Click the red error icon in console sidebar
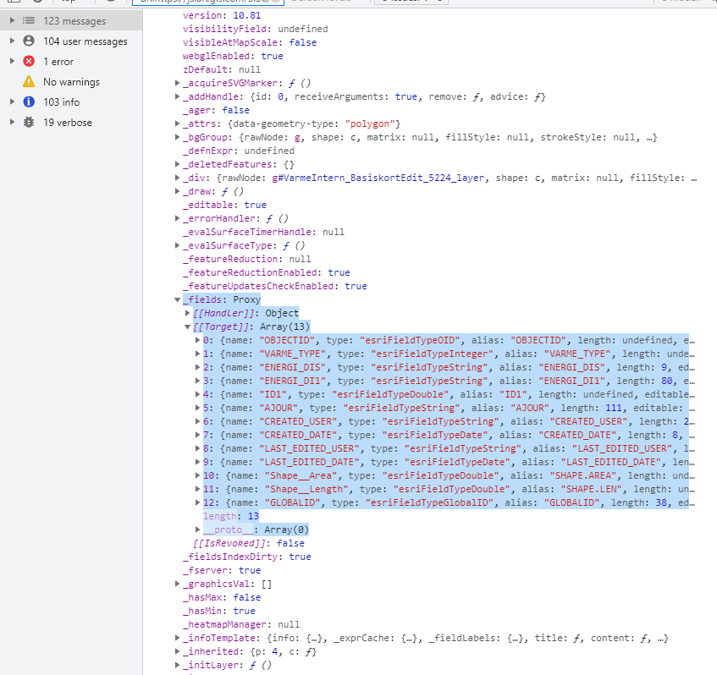This screenshot has width=717, height=675. pos(28,61)
